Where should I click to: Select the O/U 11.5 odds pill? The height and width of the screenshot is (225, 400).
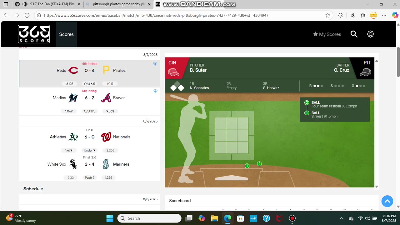89,111
